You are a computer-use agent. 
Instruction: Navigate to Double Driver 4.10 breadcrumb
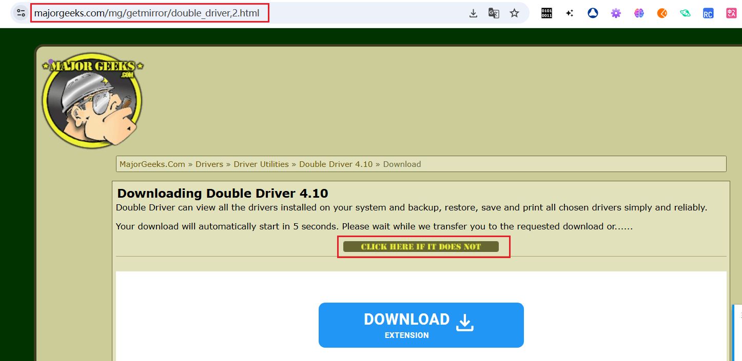(336, 164)
